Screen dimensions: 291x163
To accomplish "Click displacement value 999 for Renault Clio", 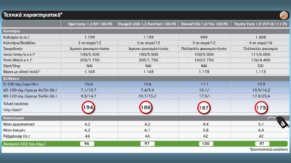I will pos(204,37).
